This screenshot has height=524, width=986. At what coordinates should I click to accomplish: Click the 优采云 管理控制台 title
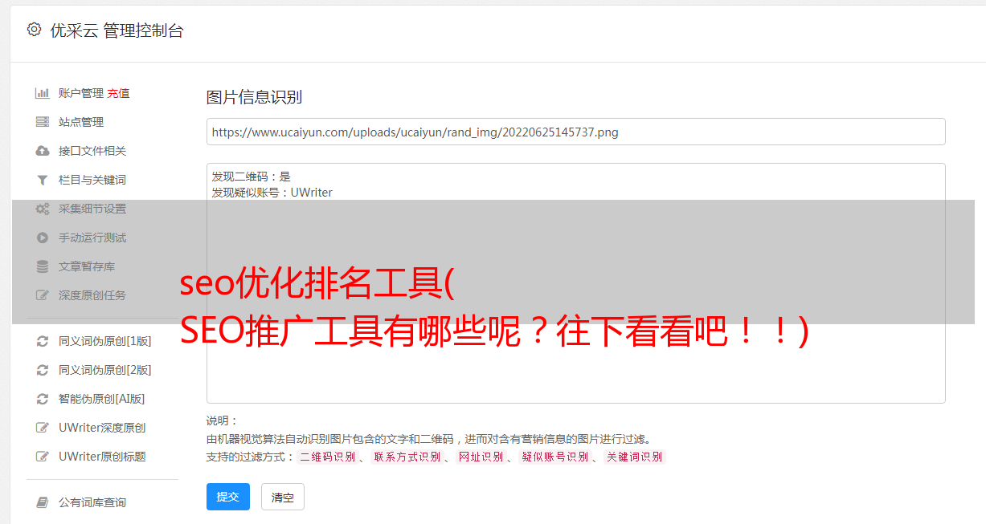coord(117,30)
